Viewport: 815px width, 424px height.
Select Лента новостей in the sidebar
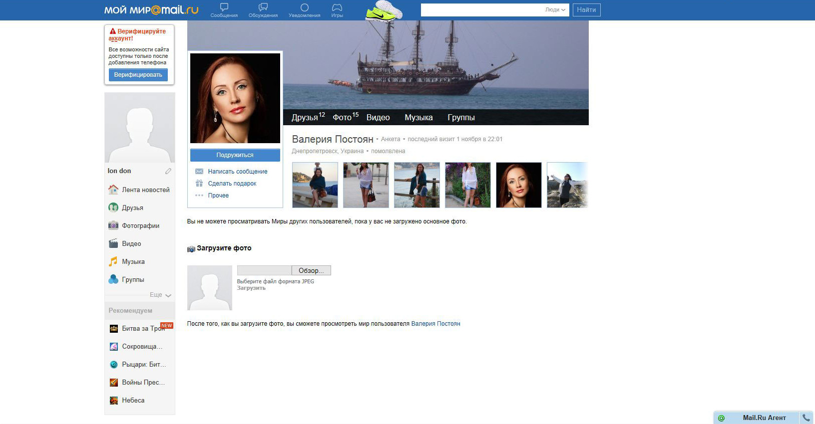145,190
